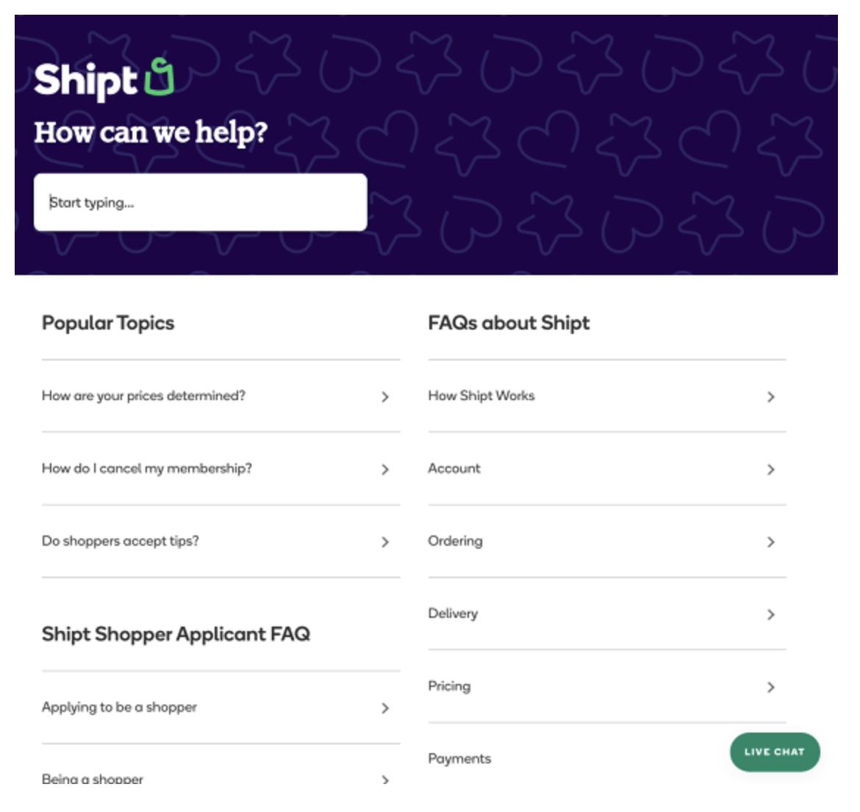The image size is (860, 812).
Task: Open 'Do shoppers accept tips?' question
Action: tap(121, 541)
